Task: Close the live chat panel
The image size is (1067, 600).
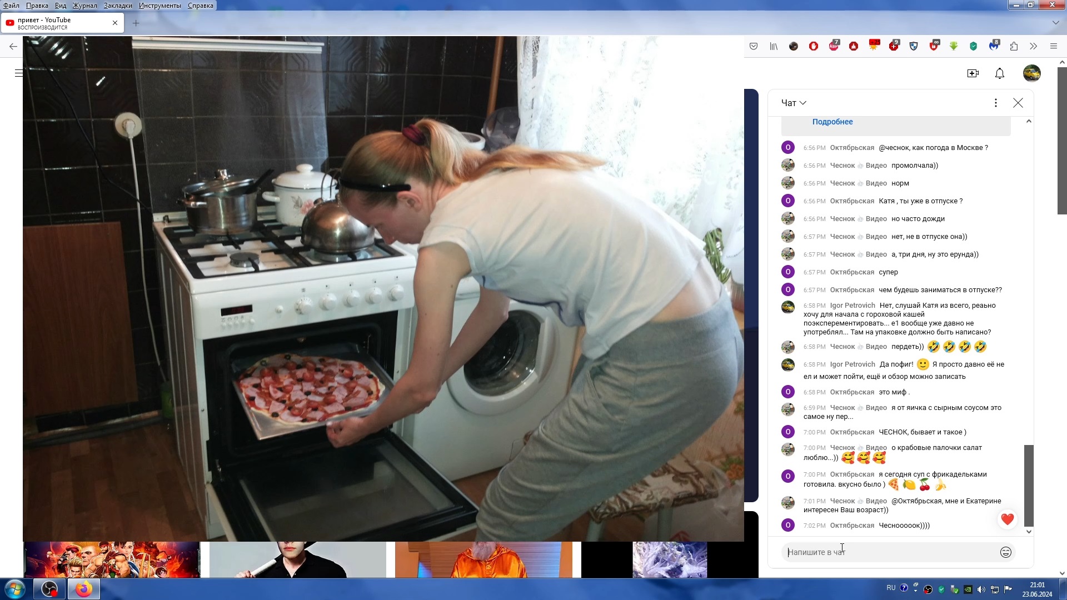Action: 1018,103
